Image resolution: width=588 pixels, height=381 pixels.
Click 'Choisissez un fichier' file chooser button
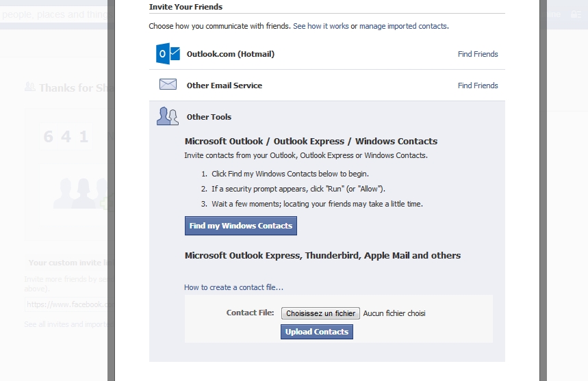pyautogui.click(x=320, y=313)
